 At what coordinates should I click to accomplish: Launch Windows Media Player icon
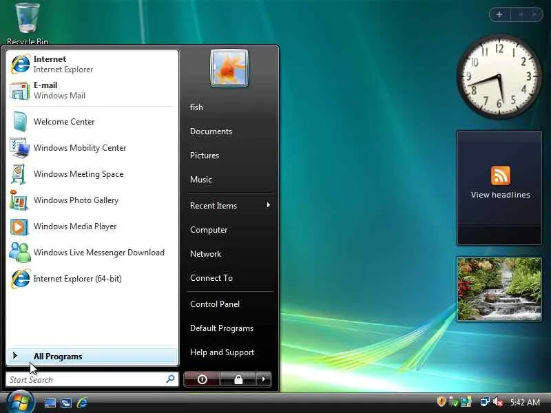[x=19, y=226]
